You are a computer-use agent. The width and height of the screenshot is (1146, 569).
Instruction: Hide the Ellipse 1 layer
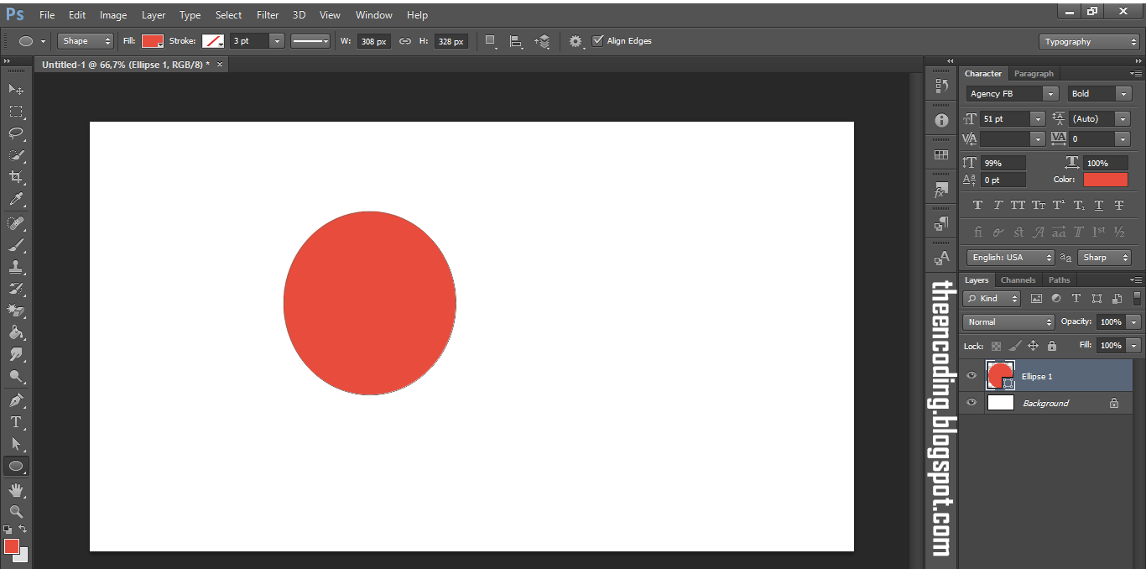971,376
